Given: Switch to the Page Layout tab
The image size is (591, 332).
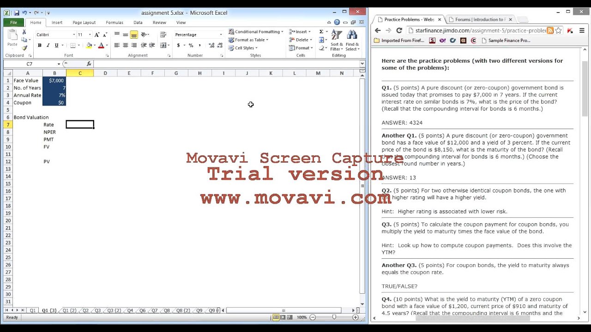Looking at the screenshot, I should tap(84, 22).
